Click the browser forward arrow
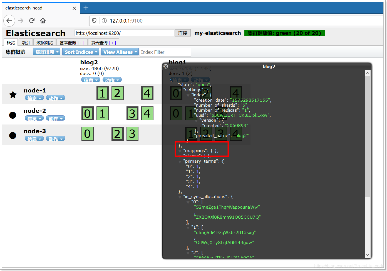The image size is (387, 271). [21, 21]
